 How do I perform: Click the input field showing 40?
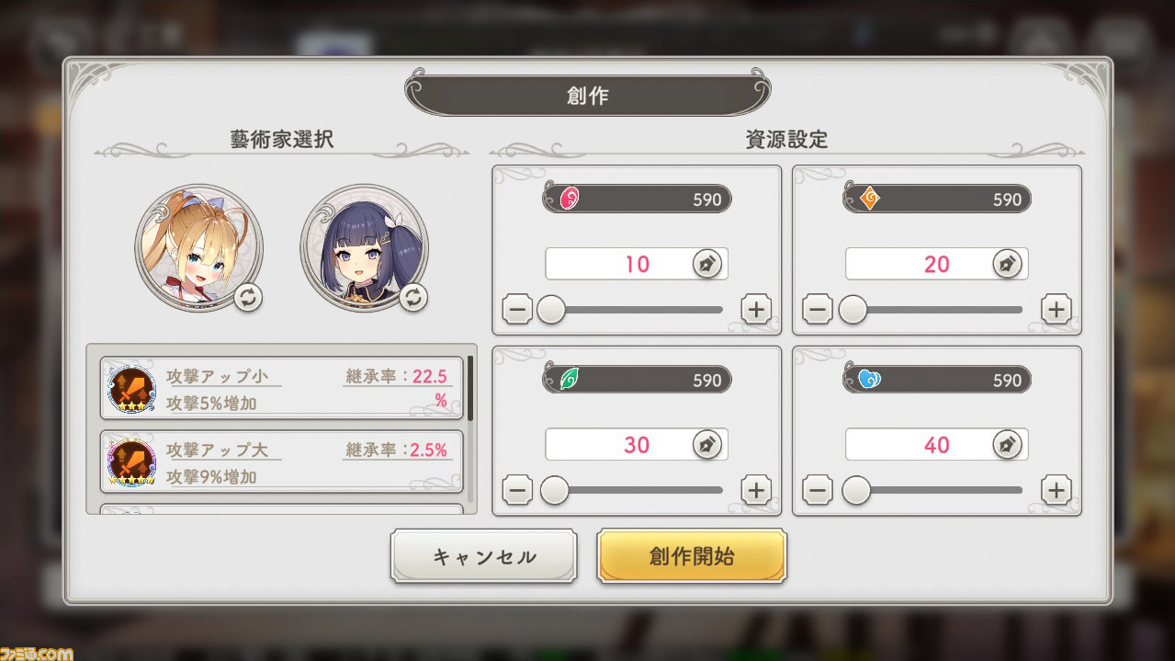pos(936,445)
